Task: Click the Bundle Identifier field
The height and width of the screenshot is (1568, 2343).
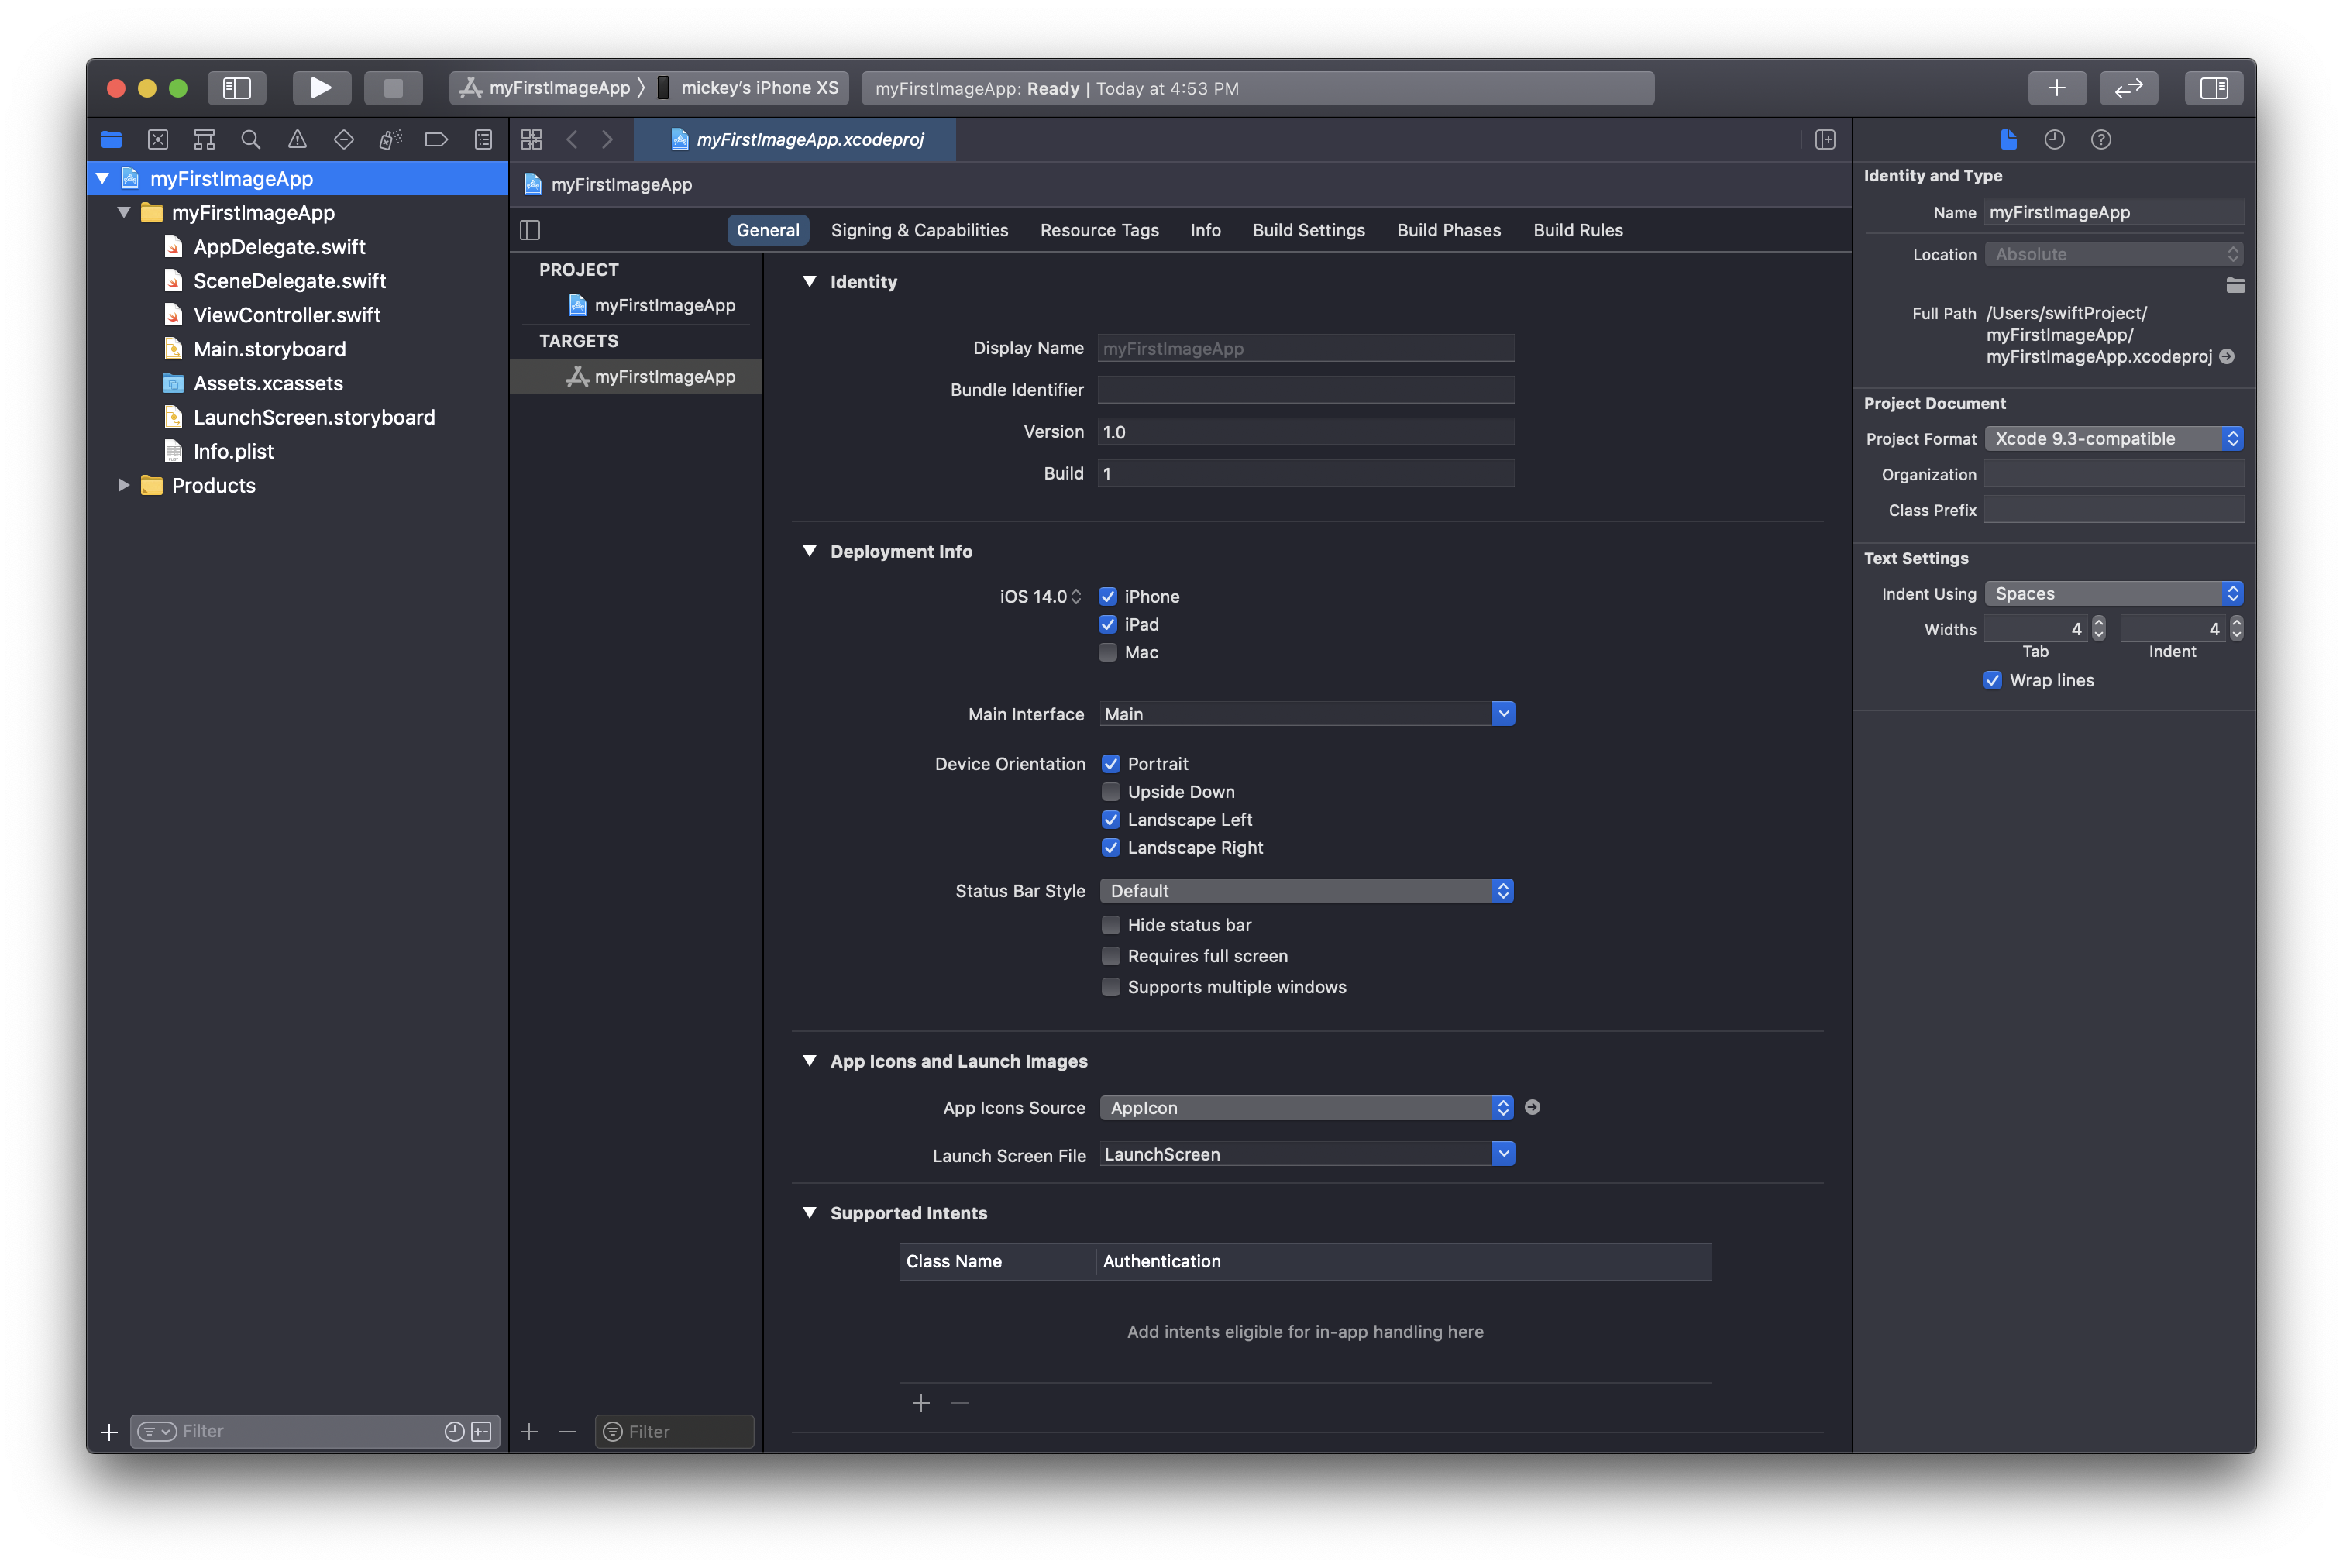Action: (1306, 390)
